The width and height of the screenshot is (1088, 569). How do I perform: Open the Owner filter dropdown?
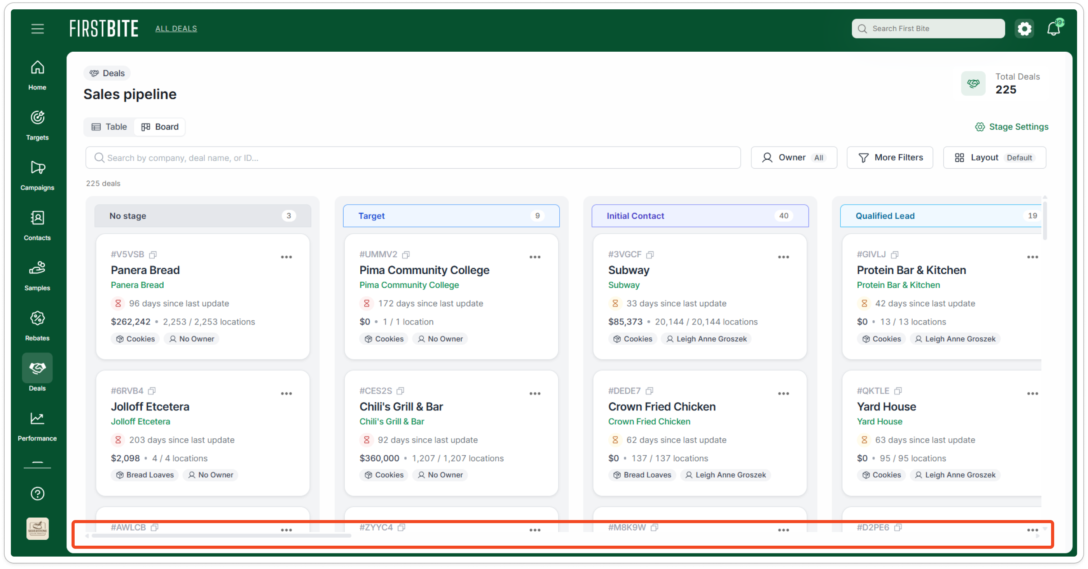794,157
